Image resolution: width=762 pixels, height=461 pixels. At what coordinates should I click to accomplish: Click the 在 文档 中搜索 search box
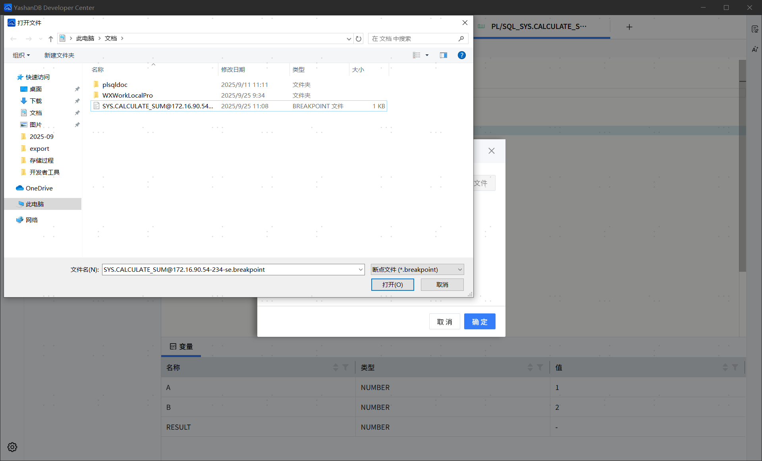(413, 38)
